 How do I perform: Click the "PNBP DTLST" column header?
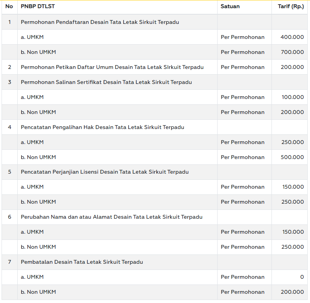(37, 7)
